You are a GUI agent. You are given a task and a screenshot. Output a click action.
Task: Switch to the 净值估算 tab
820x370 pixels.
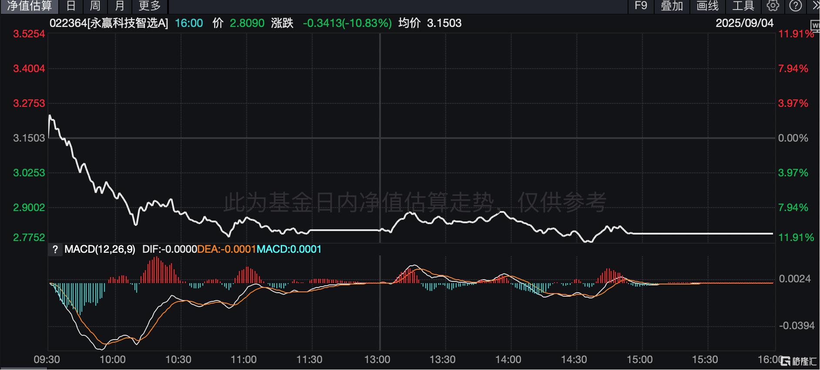(30, 6)
